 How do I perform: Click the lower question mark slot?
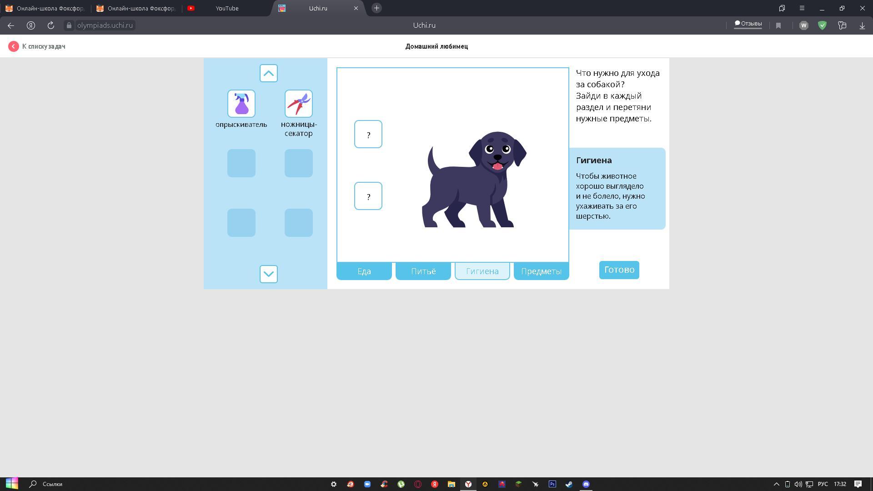368,196
